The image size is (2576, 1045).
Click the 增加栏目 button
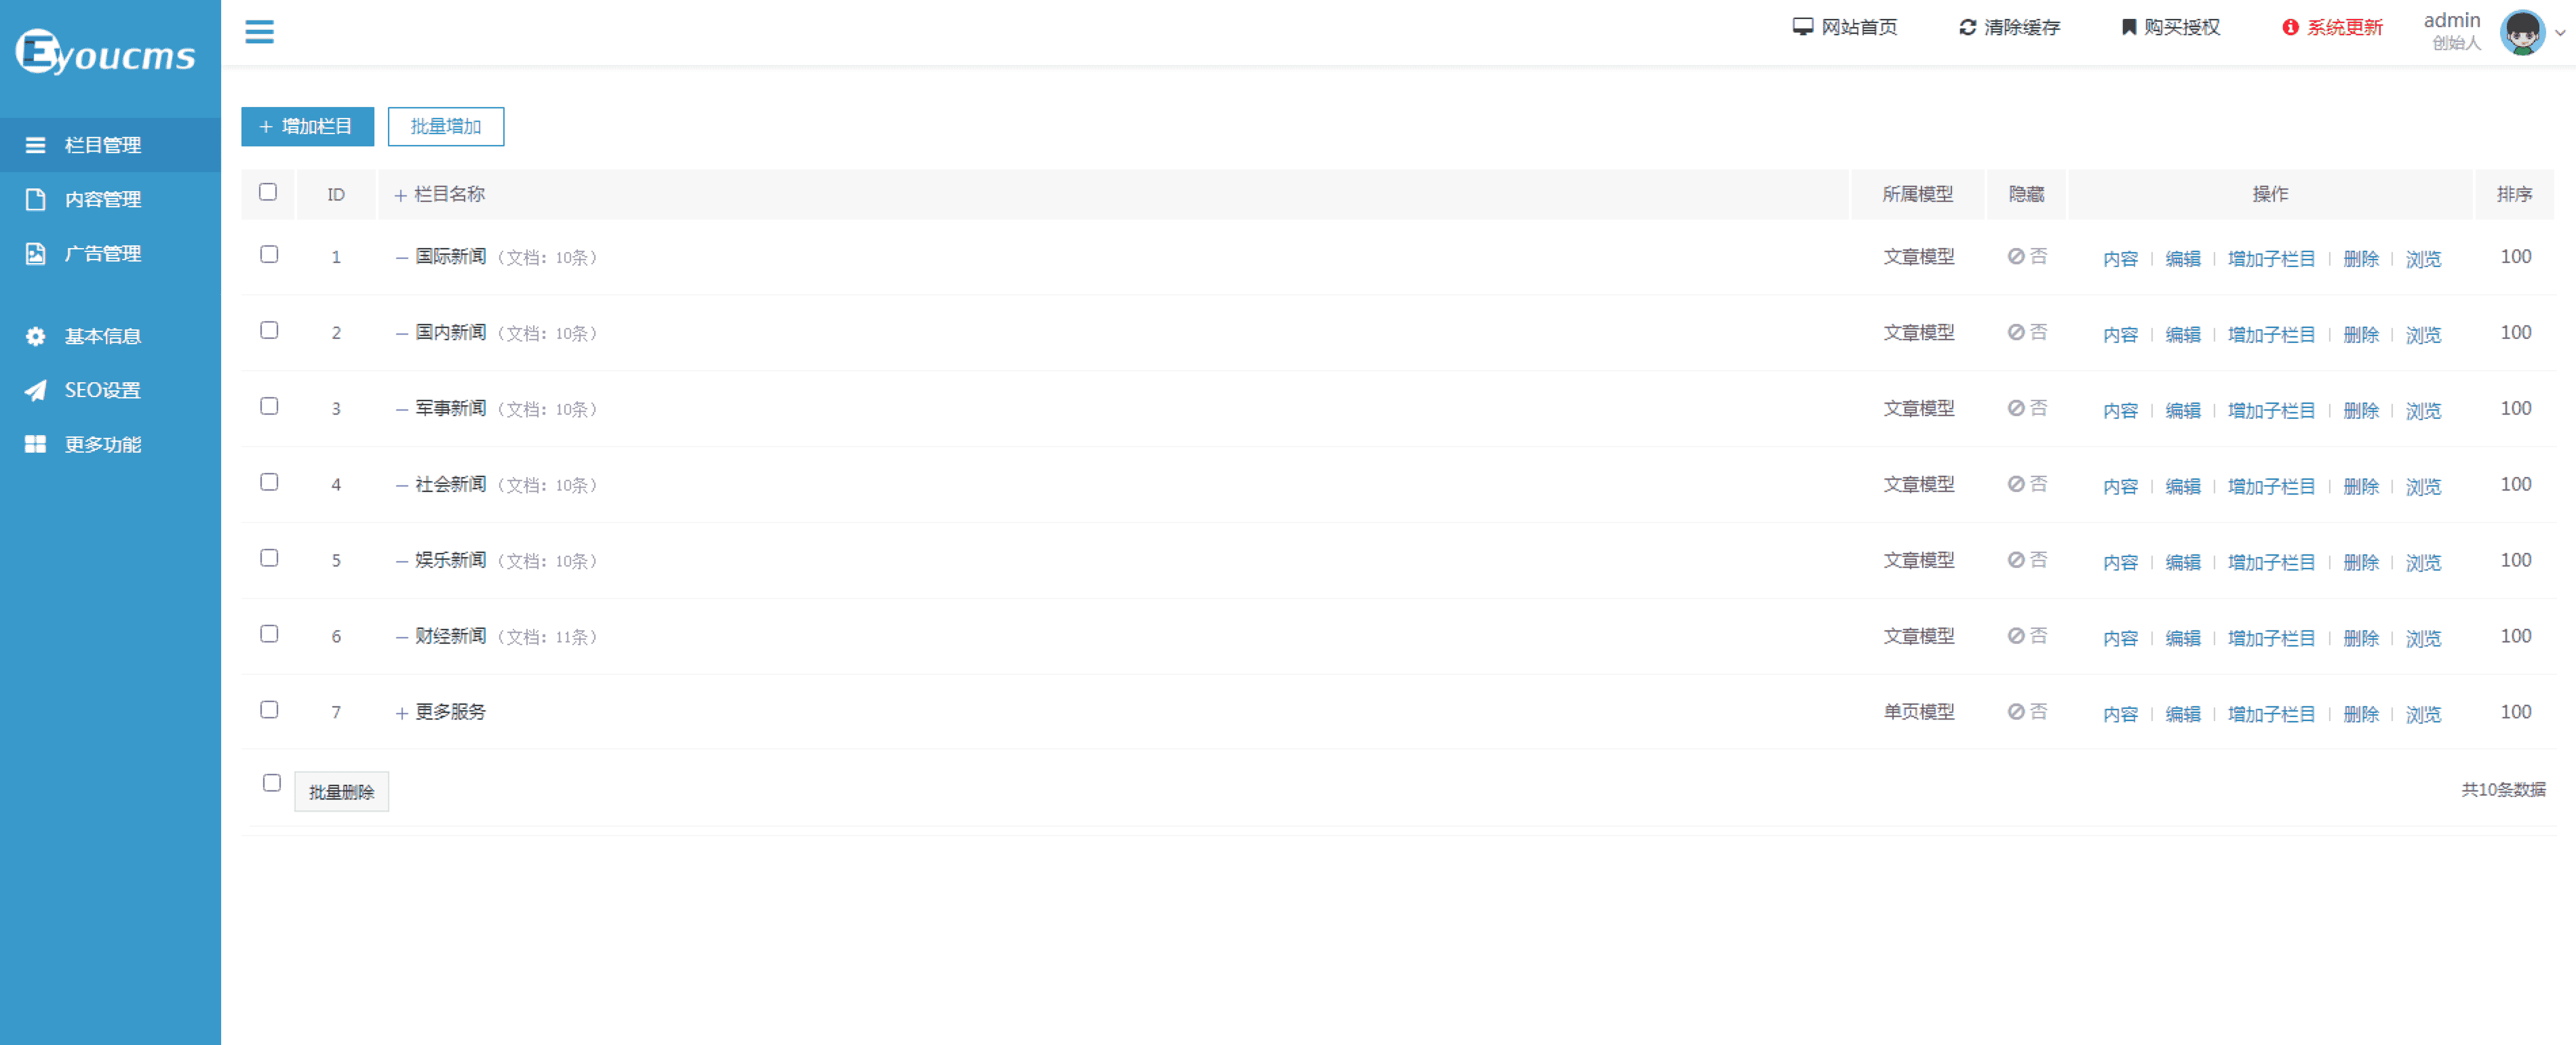coord(307,127)
